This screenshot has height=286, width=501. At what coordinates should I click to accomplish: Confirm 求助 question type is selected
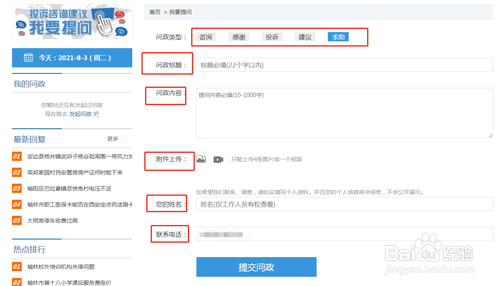pos(338,37)
